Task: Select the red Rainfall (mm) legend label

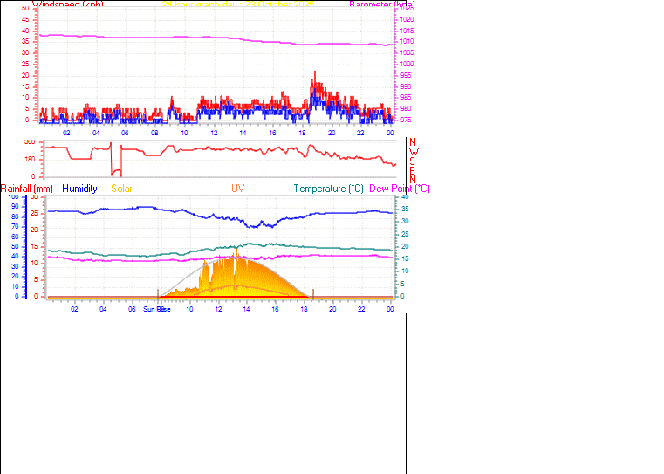Action: pos(27,189)
